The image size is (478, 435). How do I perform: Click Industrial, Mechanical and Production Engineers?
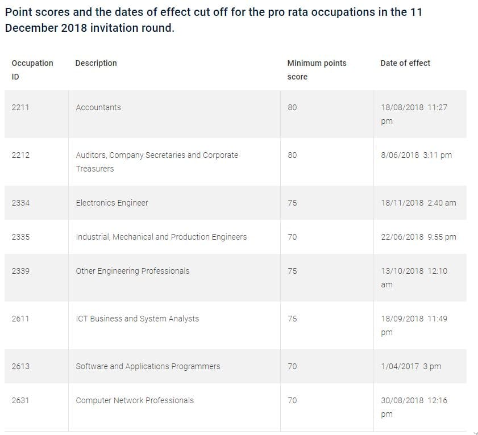click(161, 237)
